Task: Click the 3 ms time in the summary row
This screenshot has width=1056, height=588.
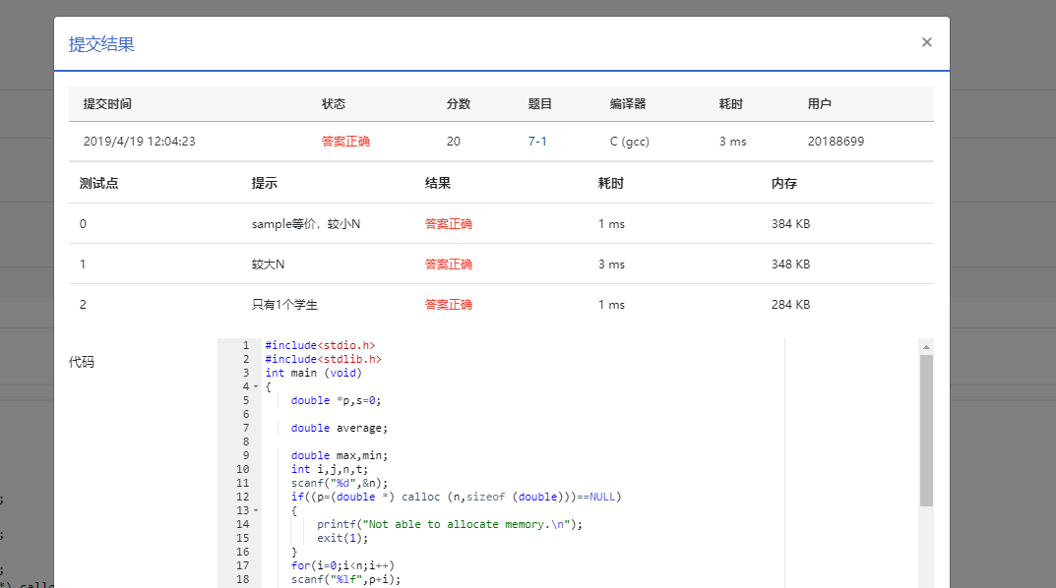Action: (x=733, y=142)
